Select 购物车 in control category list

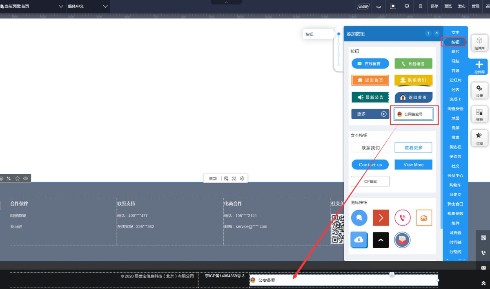(455, 185)
